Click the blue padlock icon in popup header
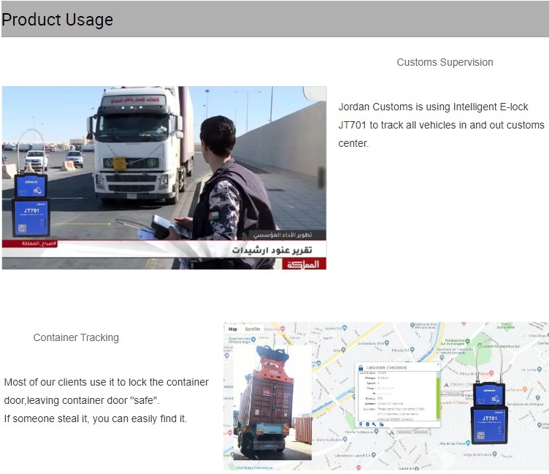This screenshot has width=549, height=474. [361, 367]
